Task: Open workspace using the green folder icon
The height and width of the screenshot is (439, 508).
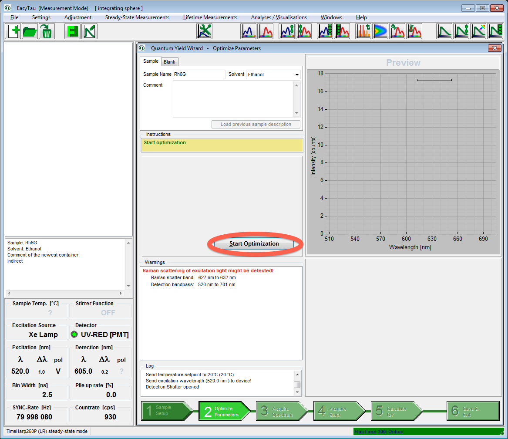Action: (30, 31)
